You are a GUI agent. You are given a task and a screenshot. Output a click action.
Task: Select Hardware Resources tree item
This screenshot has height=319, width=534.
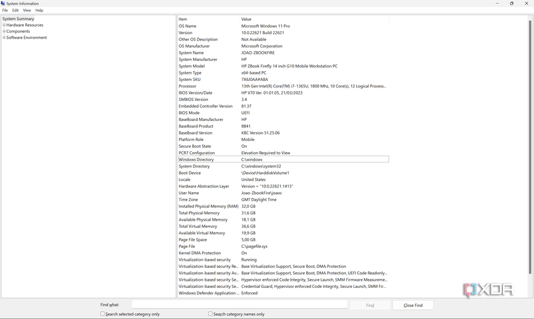25,25
